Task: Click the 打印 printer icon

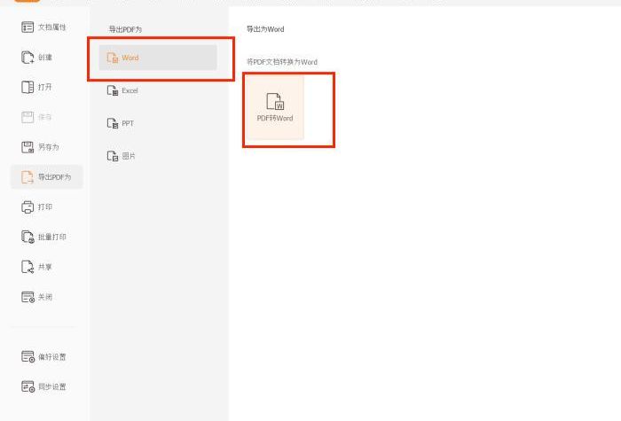Action: 28,207
